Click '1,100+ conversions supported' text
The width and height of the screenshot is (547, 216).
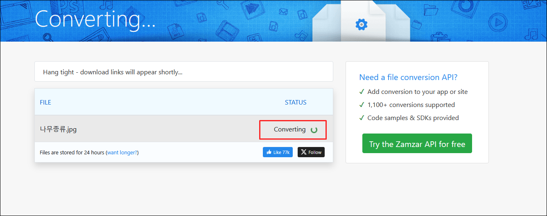[411, 105]
